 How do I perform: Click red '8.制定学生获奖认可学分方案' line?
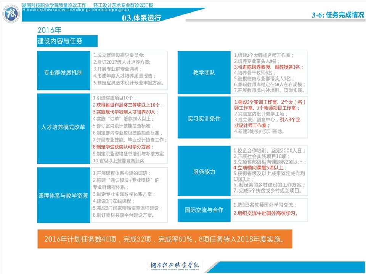pyautogui.click(x=123, y=147)
